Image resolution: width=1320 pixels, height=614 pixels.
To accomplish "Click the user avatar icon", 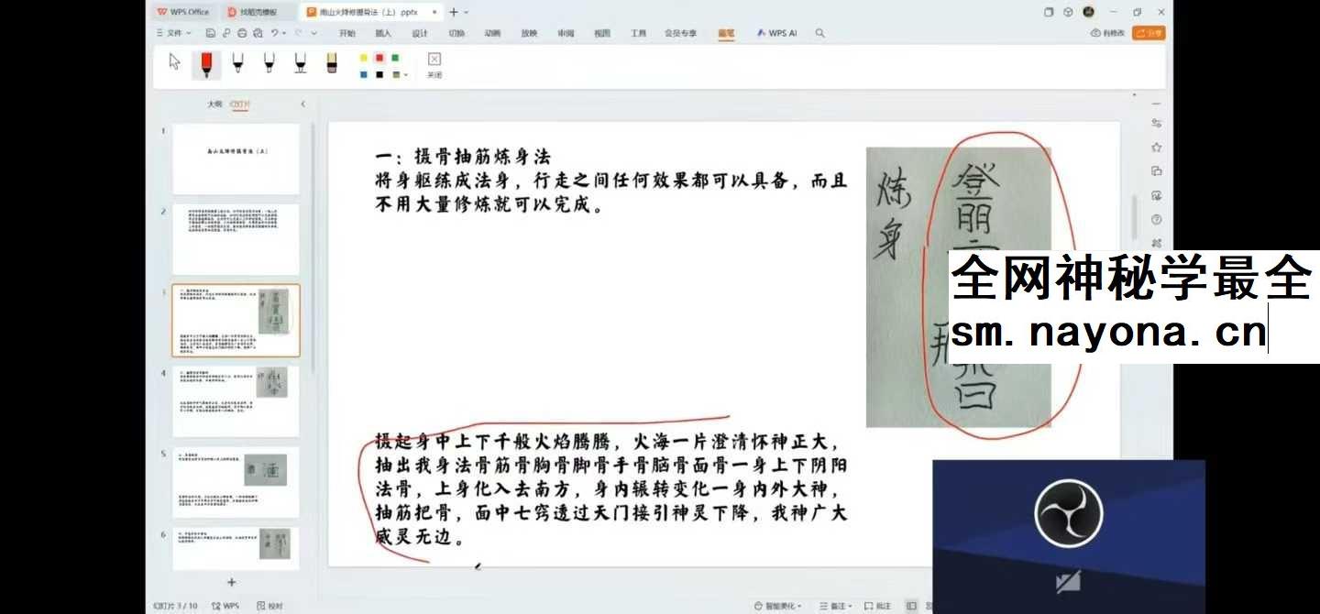I will [x=1088, y=12].
